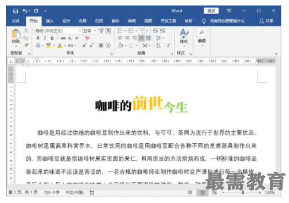Increase paragraph indent
The height and width of the screenshot is (203, 289).
[162, 31]
